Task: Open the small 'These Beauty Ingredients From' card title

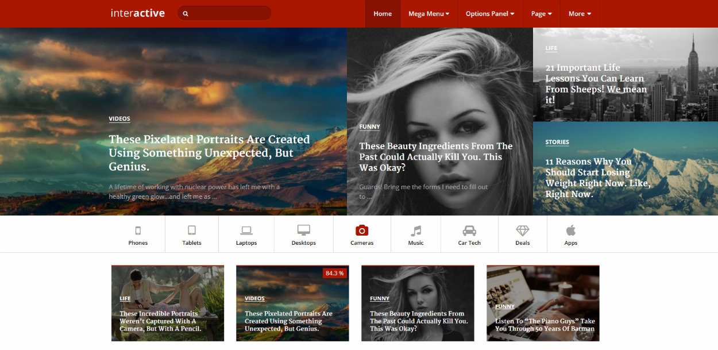Action: coord(419,321)
